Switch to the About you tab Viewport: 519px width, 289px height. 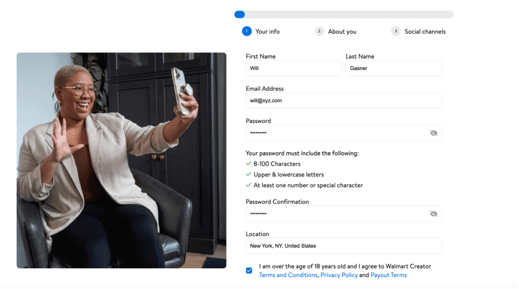pos(342,31)
